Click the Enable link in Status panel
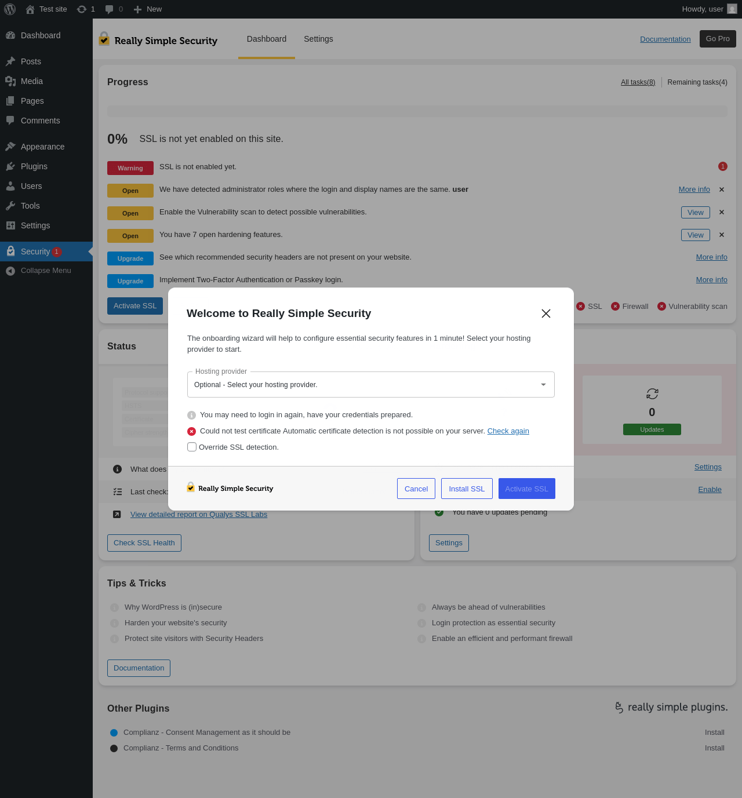The height and width of the screenshot is (798, 742). [710, 490]
